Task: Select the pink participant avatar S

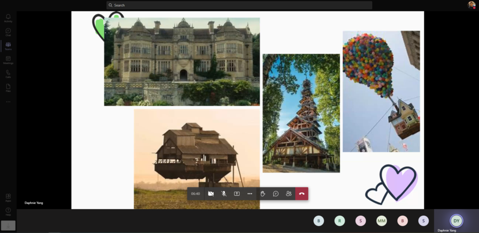Action: 361,221
